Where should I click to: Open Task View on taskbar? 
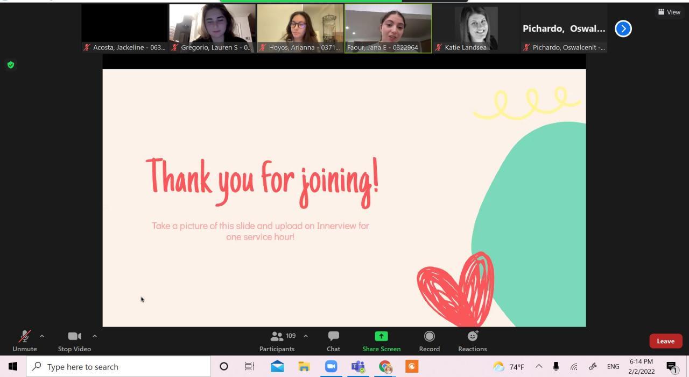pos(250,367)
